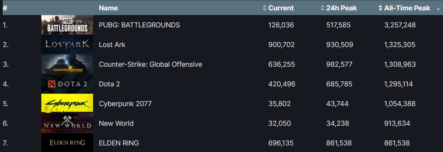Open the Cyberpunk 2077 name link

click(x=125, y=104)
